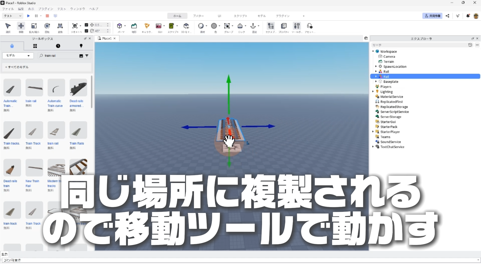Open the Terrain (地形) editor
The image size is (481, 271).
(x=134, y=26)
